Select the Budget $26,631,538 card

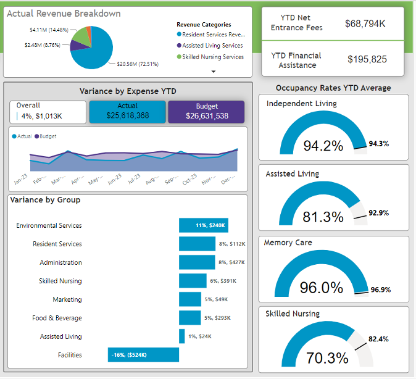[206, 111]
